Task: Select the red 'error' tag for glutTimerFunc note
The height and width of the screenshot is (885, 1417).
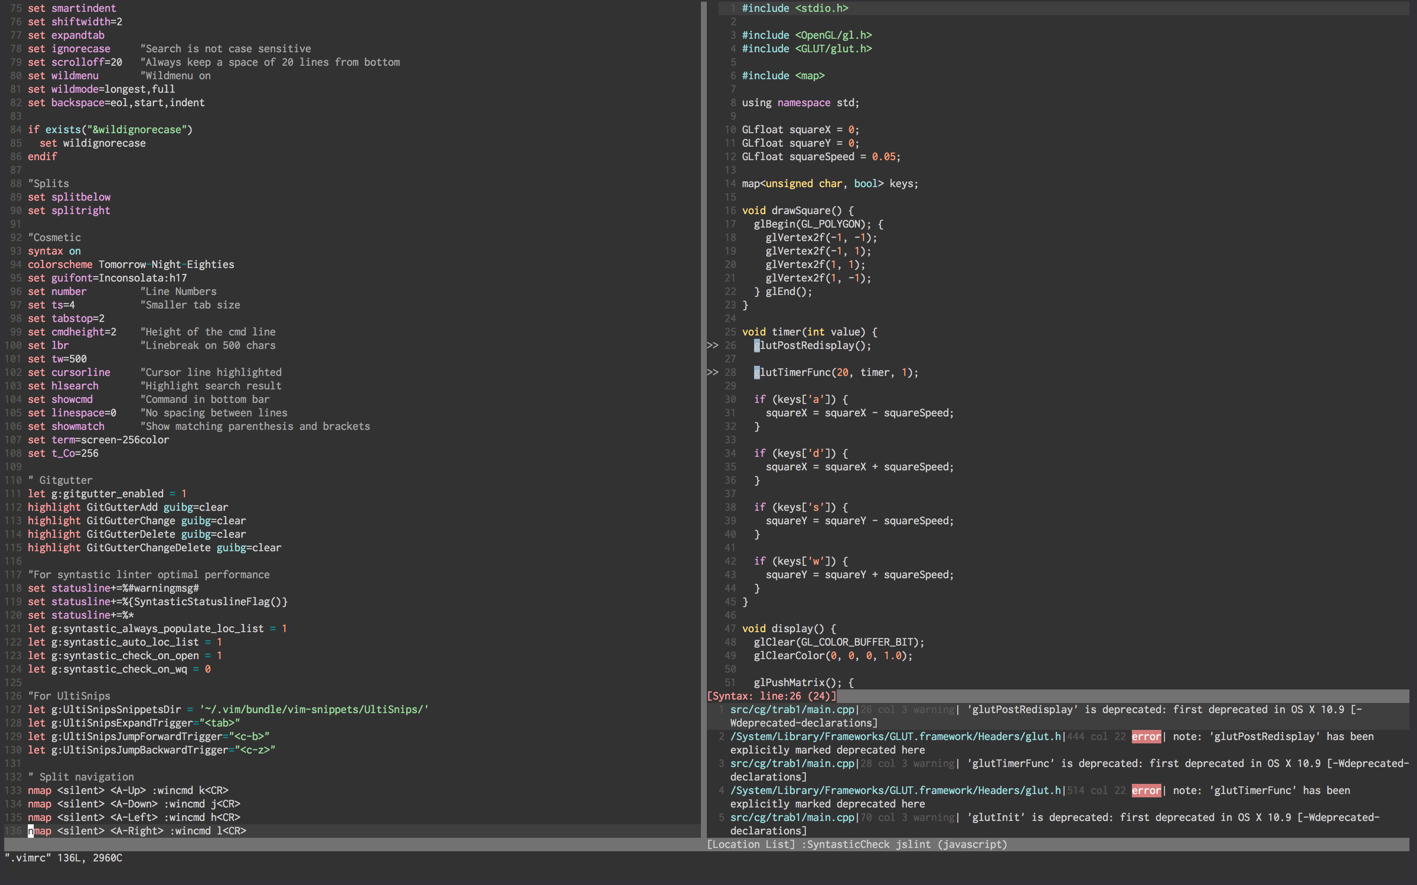Action: point(1146,790)
